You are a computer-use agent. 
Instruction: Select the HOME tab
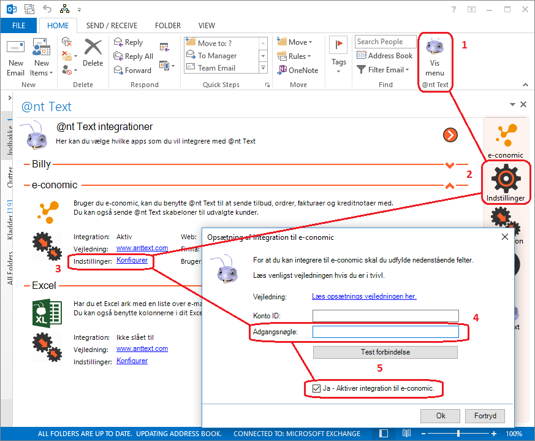58,26
